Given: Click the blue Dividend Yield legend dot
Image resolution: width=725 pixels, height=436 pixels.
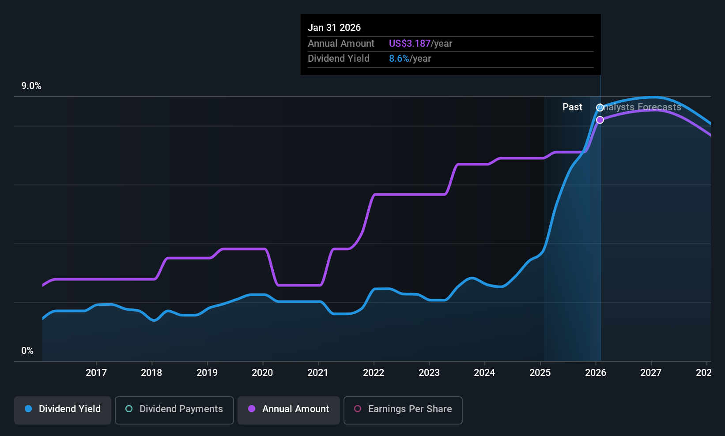Looking at the screenshot, I should [28, 409].
